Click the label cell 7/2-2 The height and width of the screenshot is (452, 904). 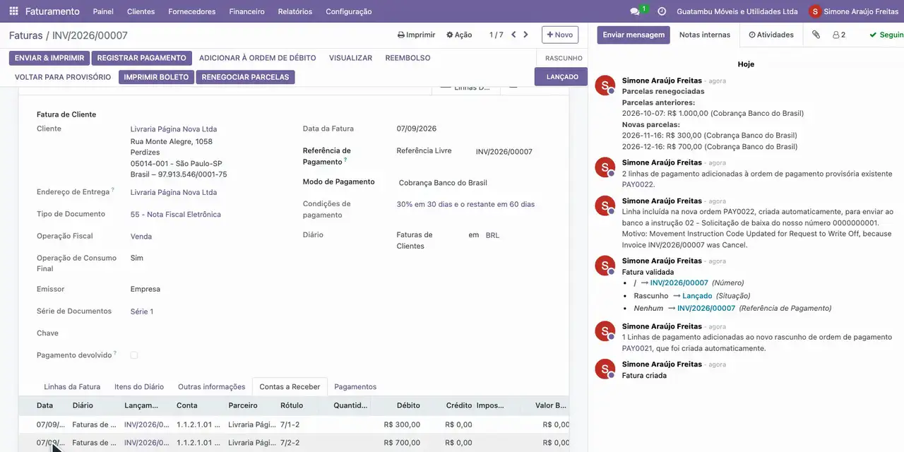pos(290,443)
